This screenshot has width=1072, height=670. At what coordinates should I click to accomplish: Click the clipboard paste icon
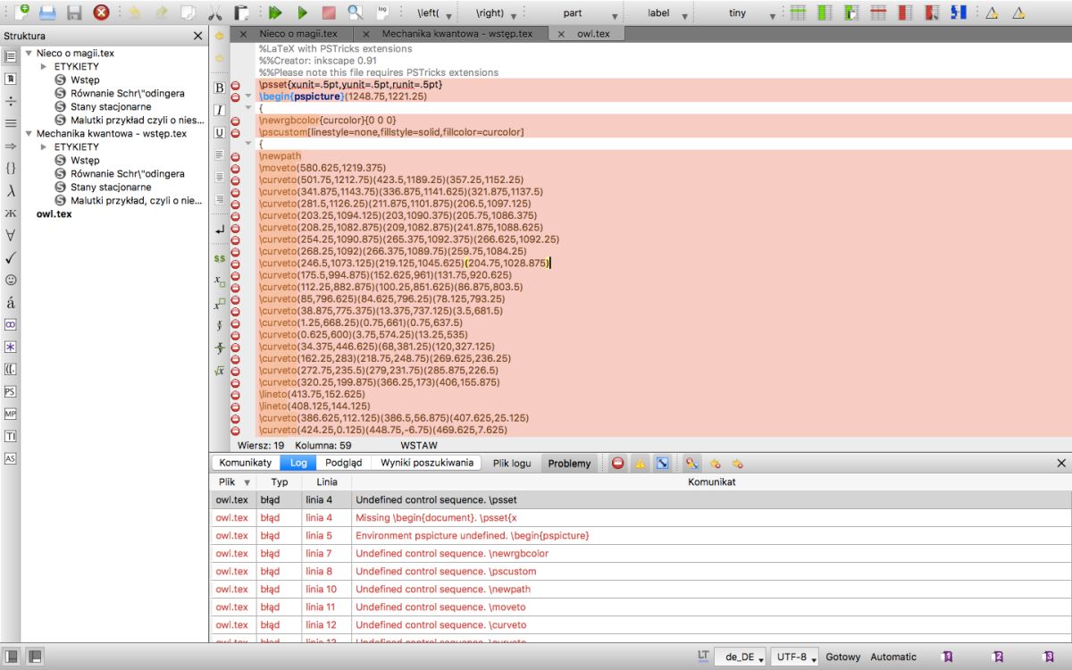241,13
